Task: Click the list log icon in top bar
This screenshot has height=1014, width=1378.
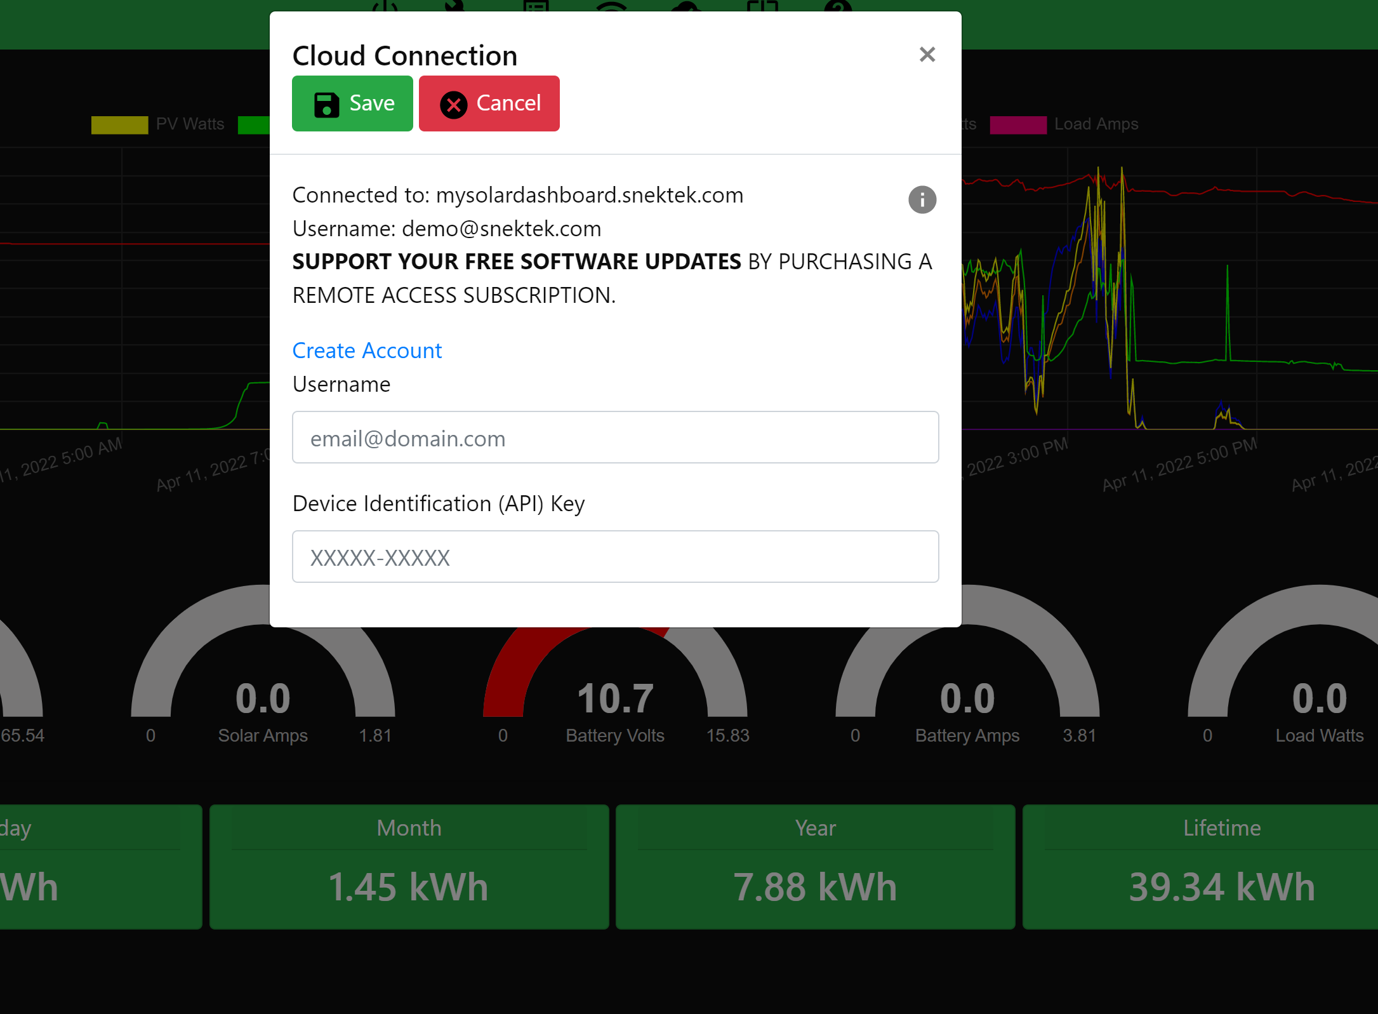Action: 536,6
